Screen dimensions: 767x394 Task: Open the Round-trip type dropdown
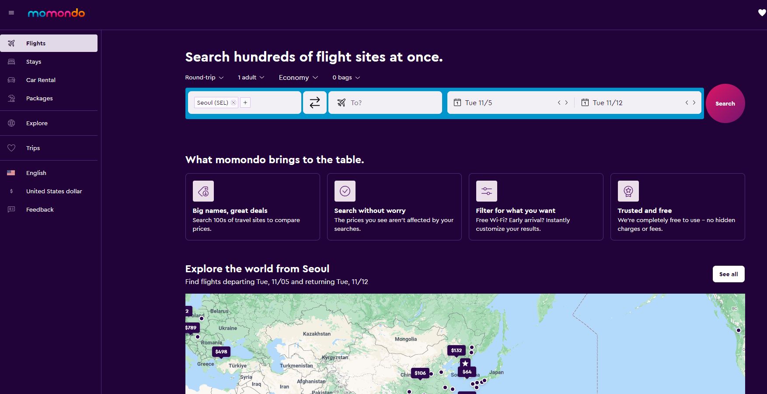point(204,77)
